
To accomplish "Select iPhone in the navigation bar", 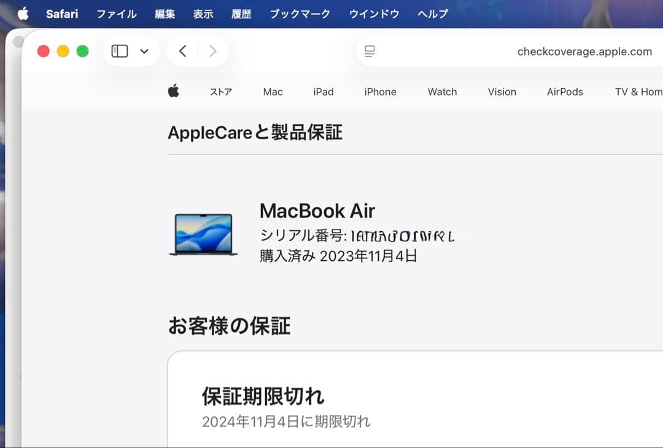I will click(x=380, y=91).
